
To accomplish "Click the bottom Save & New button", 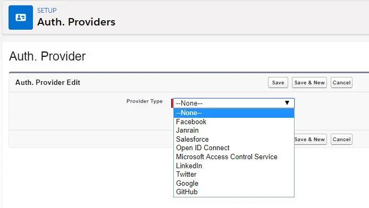I will coord(311,140).
